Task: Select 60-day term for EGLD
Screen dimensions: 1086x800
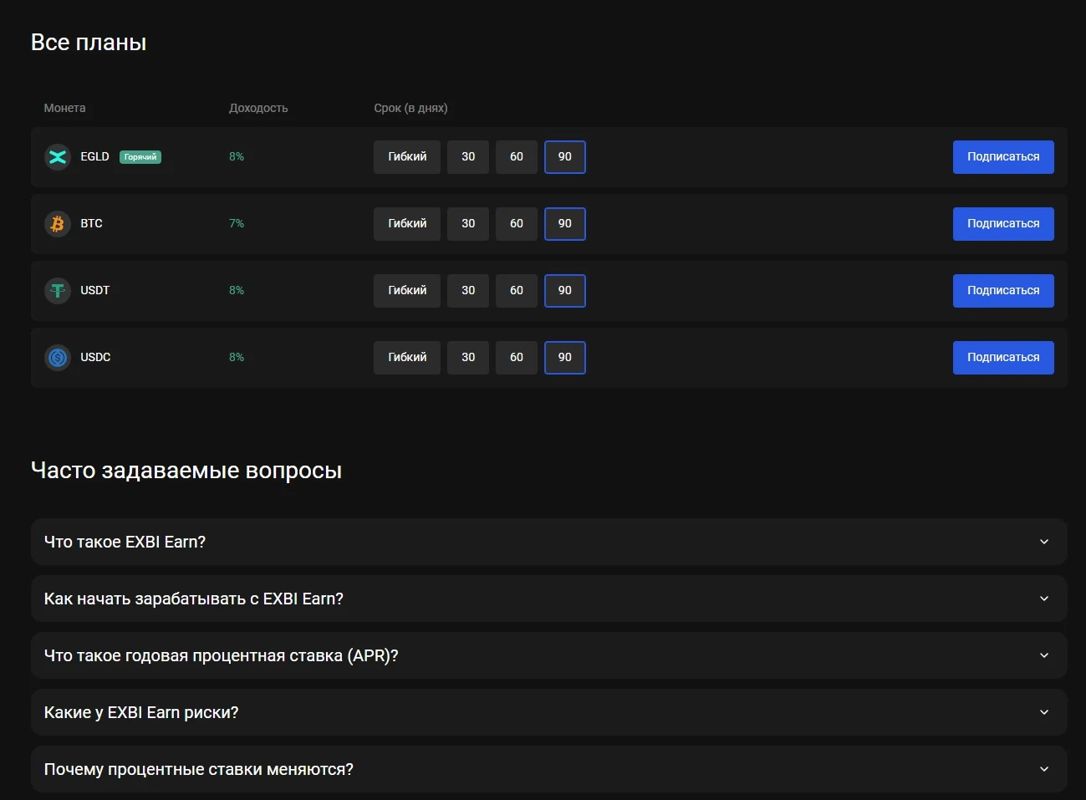Action: coord(517,157)
